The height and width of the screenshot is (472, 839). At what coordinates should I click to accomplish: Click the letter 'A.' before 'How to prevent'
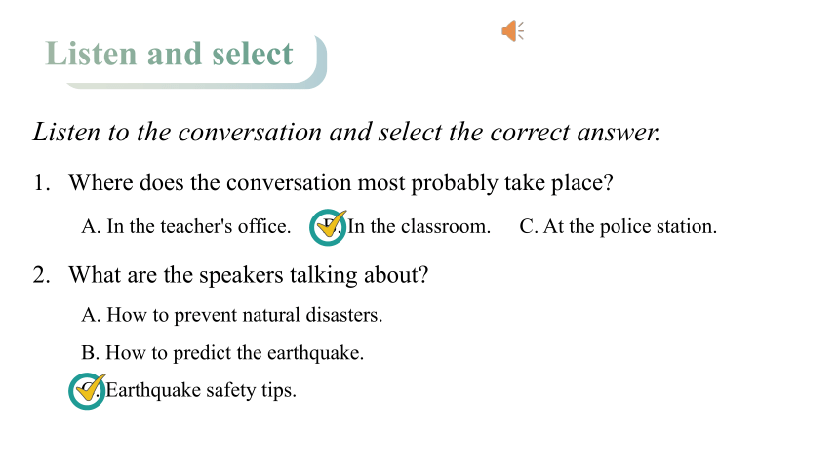click(91, 315)
